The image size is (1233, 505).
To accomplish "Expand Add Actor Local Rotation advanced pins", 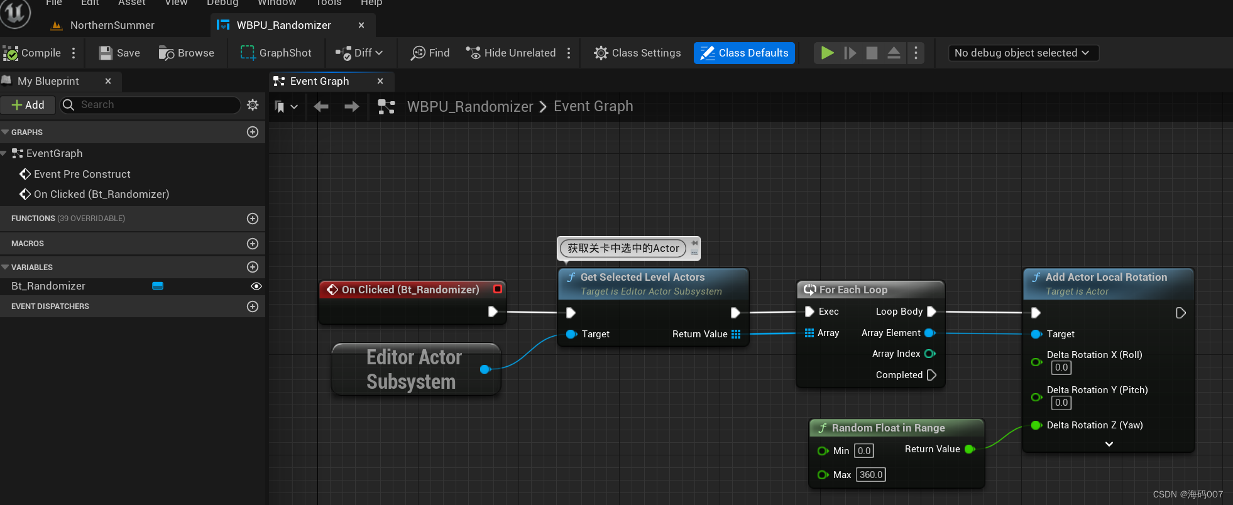I will [1109, 444].
